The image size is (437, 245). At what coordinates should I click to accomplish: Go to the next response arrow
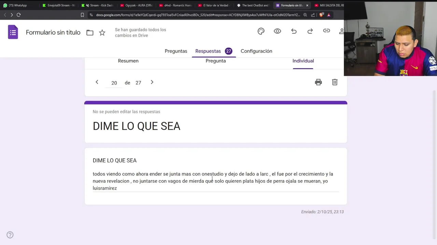click(x=152, y=82)
